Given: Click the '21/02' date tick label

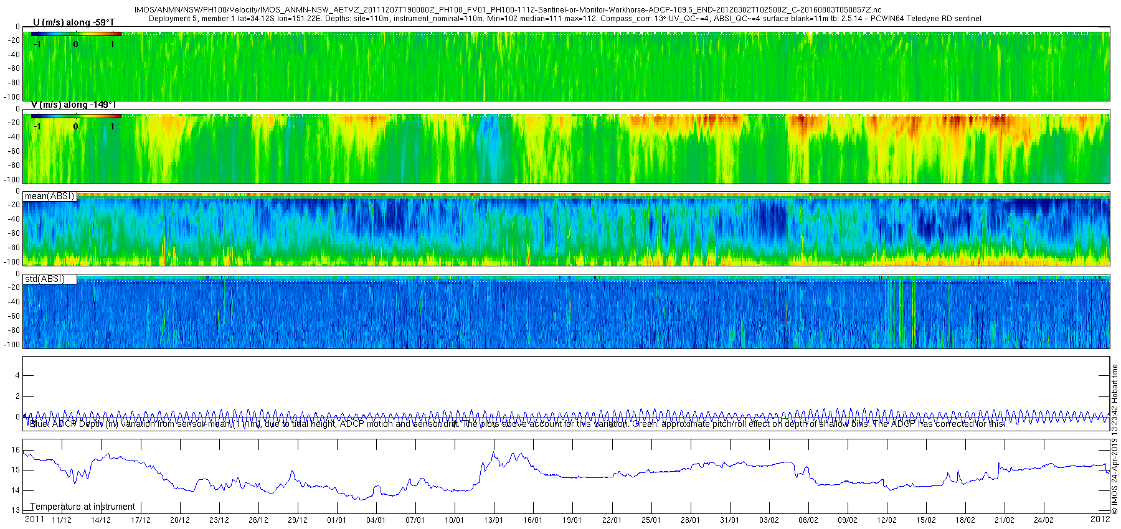Looking at the screenshot, I should click(1004, 520).
